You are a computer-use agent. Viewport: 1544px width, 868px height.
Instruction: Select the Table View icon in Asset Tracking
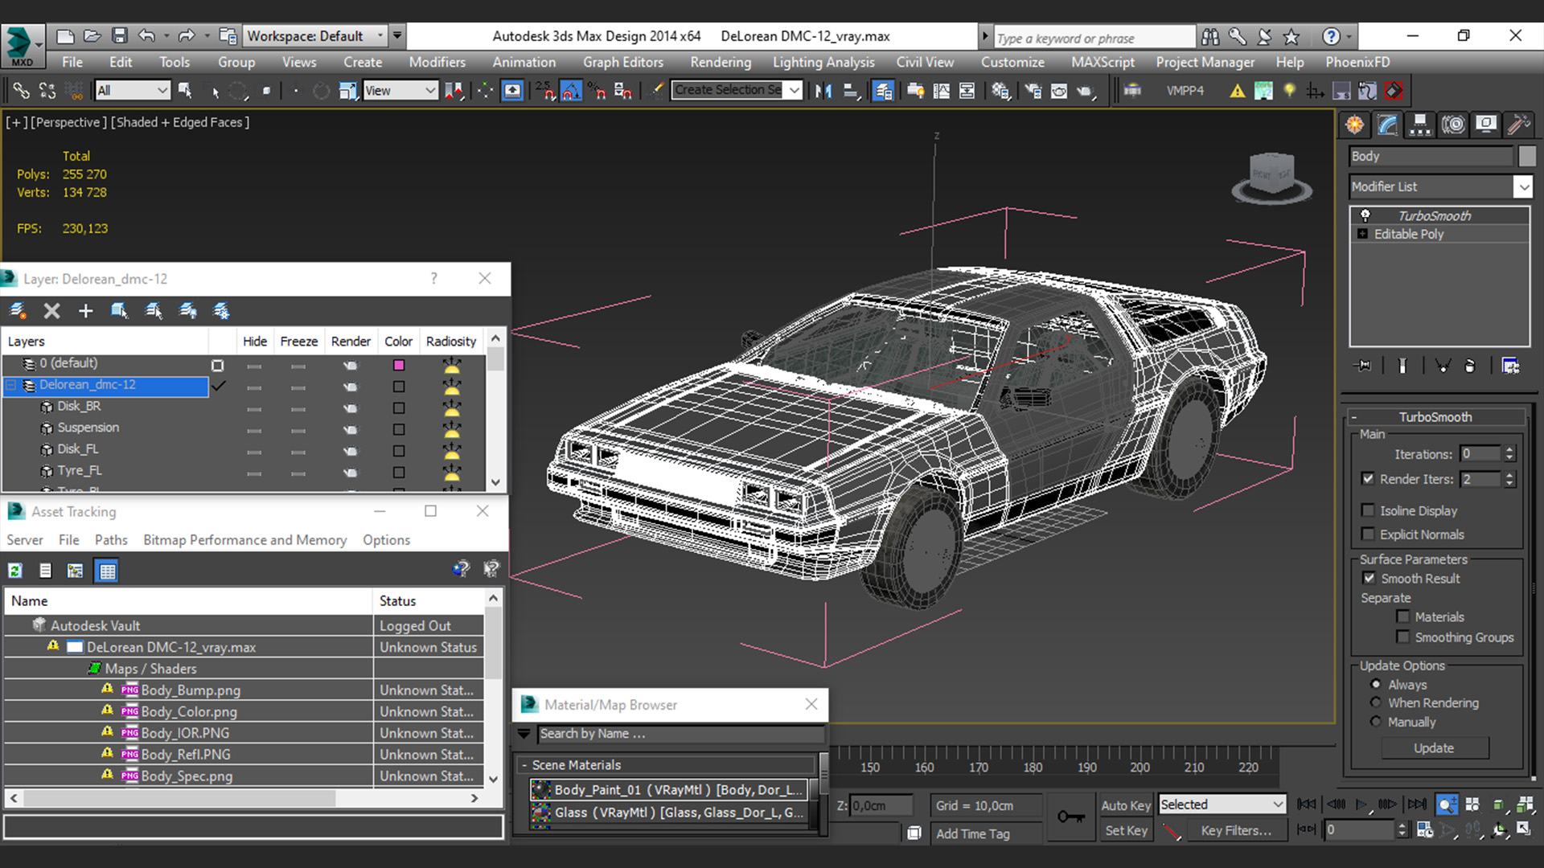[107, 571]
